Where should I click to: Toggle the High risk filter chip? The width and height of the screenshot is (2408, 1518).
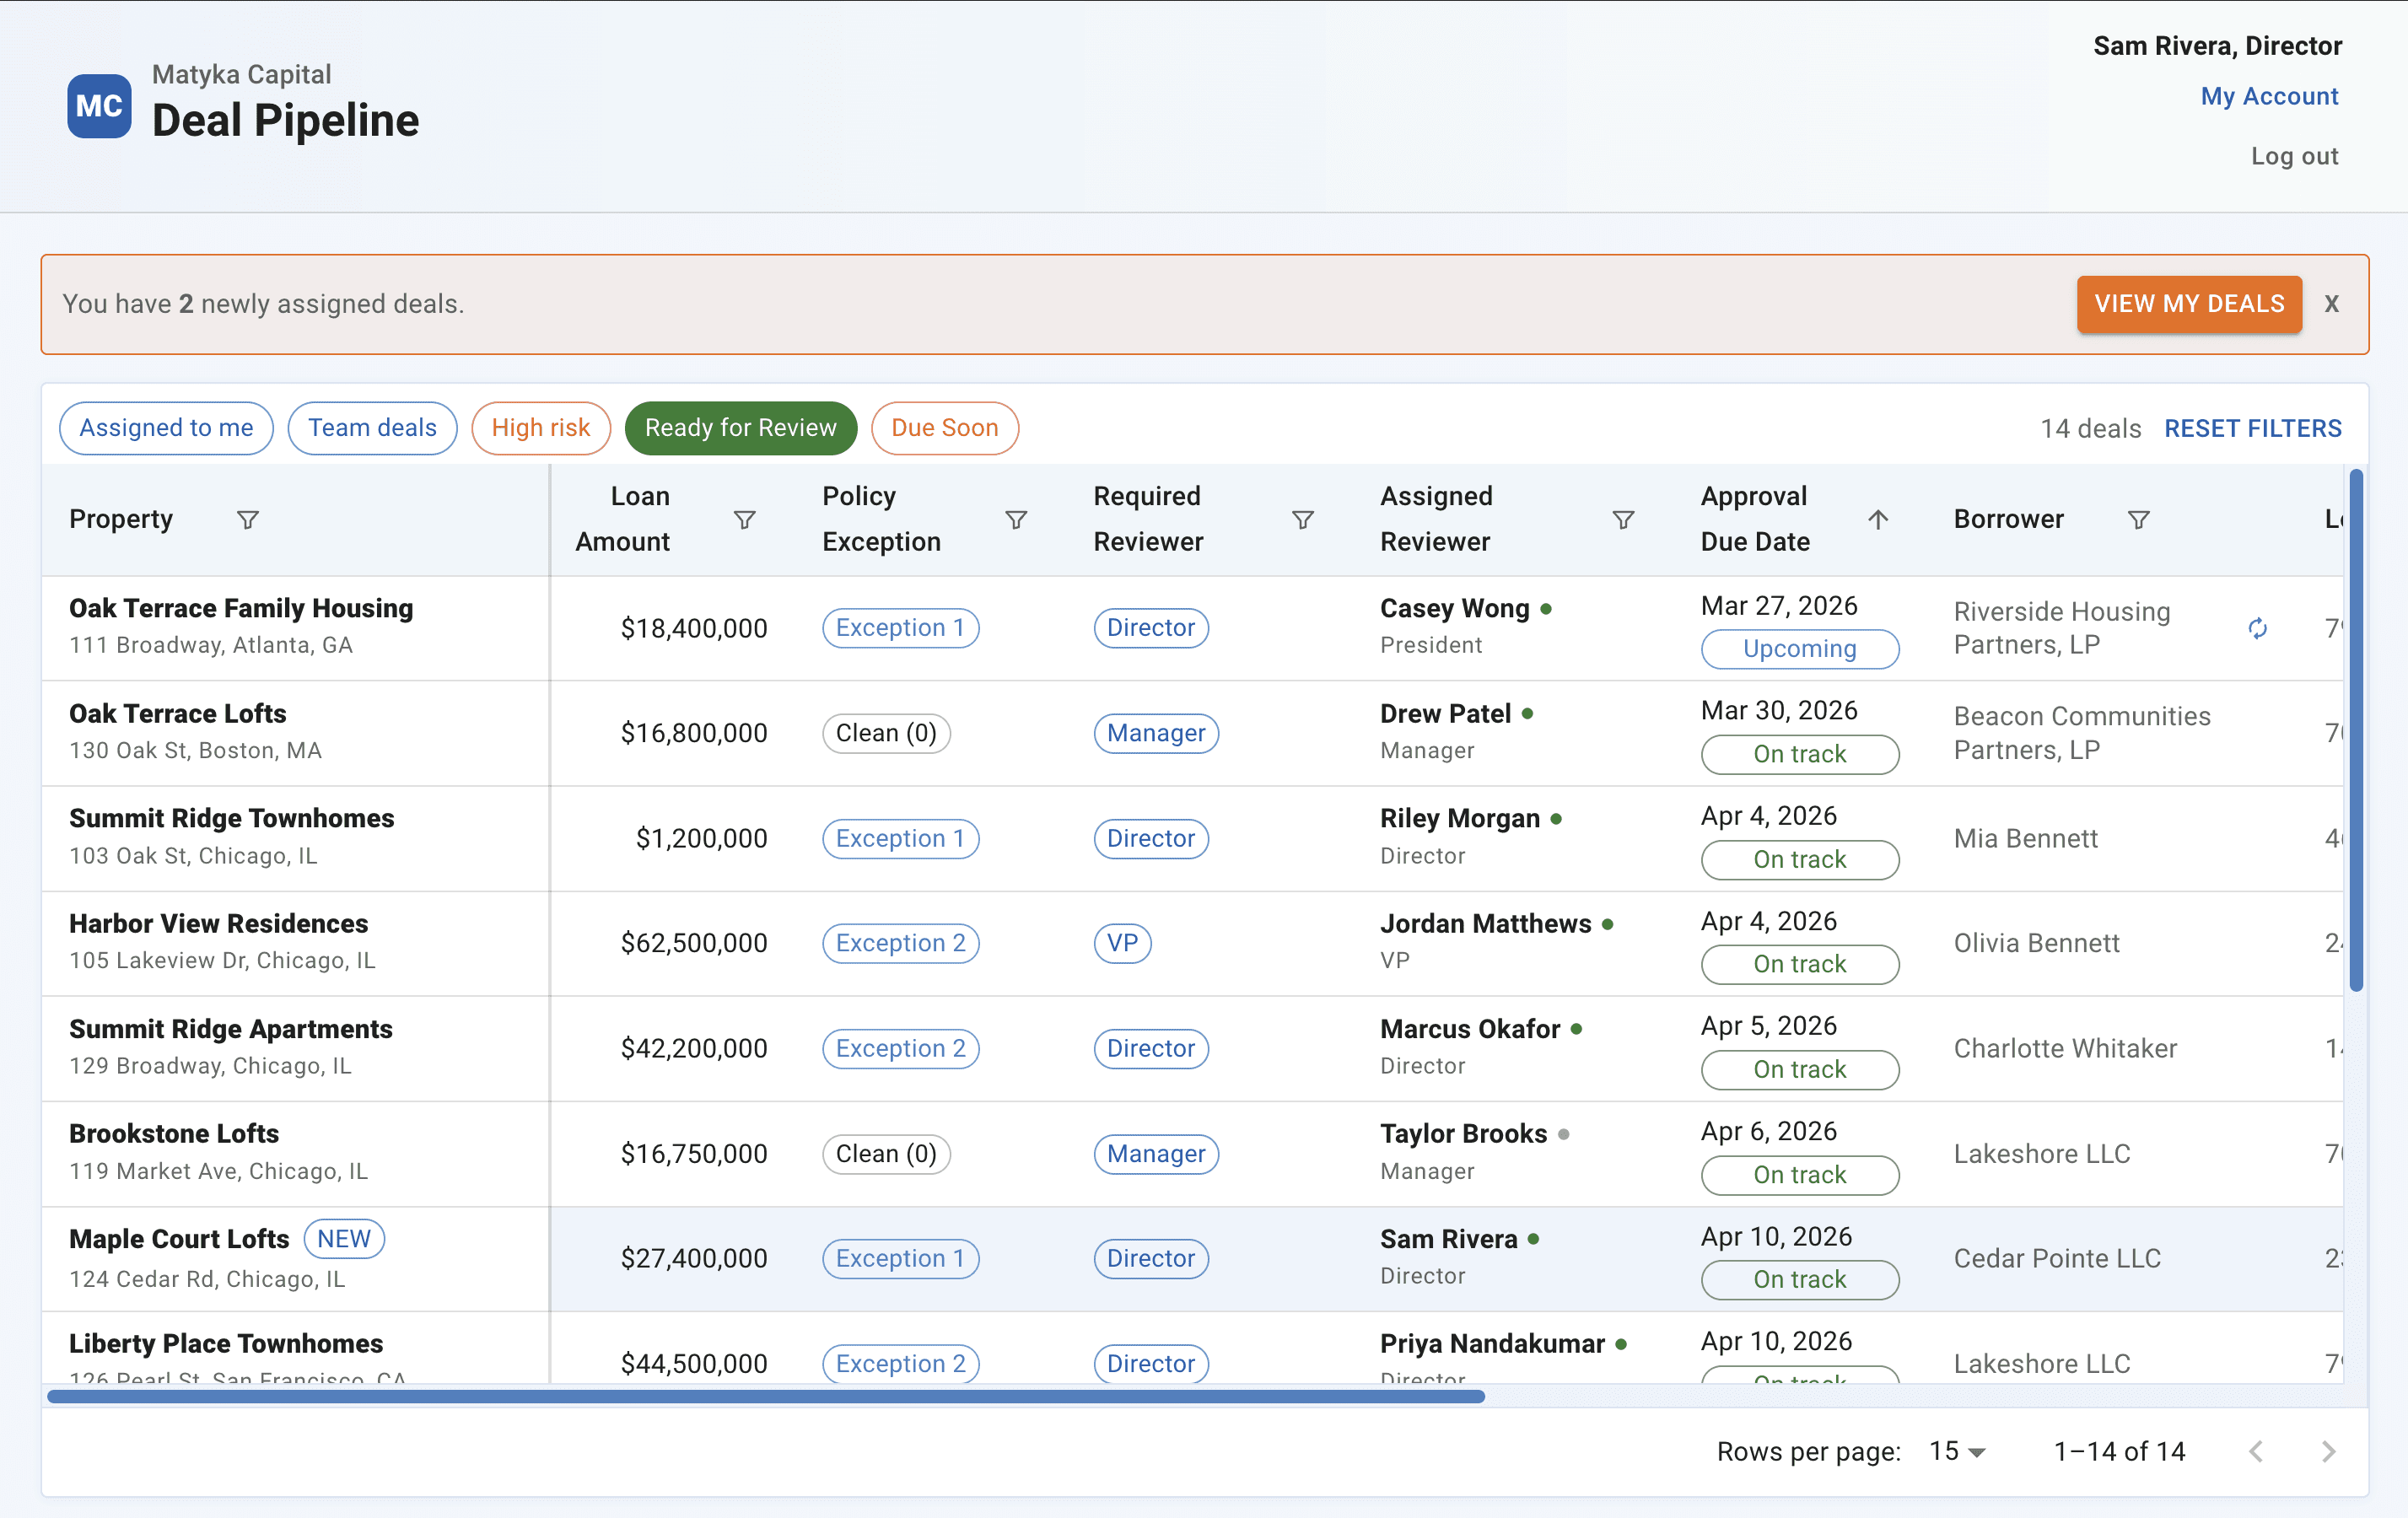[540, 428]
